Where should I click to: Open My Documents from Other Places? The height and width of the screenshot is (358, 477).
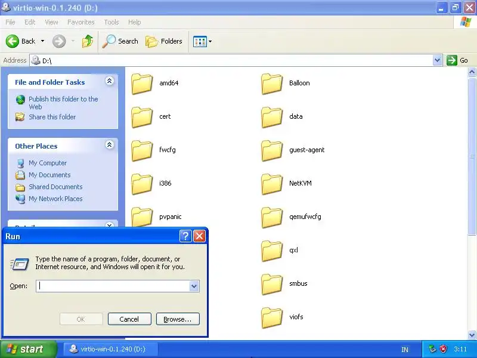click(x=49, y=175)
